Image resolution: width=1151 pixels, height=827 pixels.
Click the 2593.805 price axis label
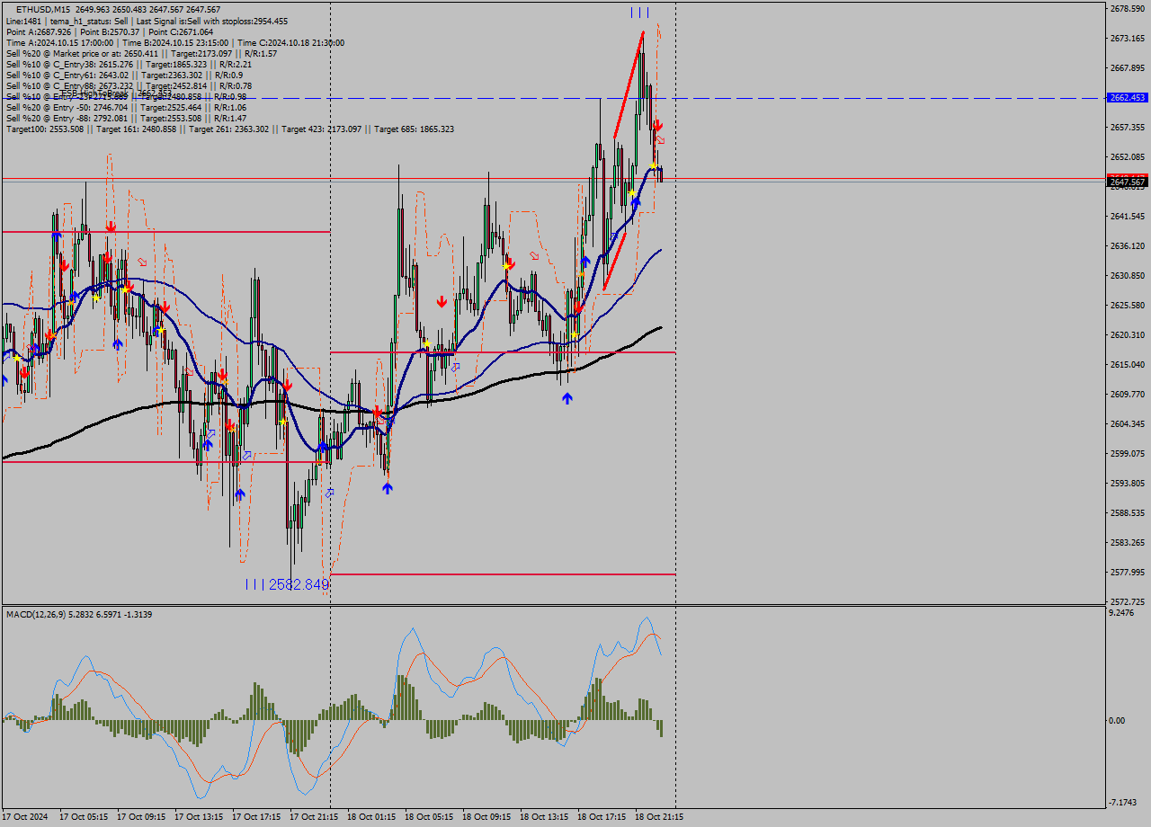1128,484
